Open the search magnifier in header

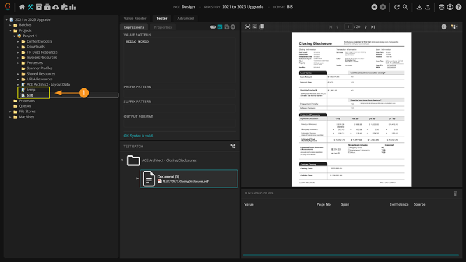405,7
